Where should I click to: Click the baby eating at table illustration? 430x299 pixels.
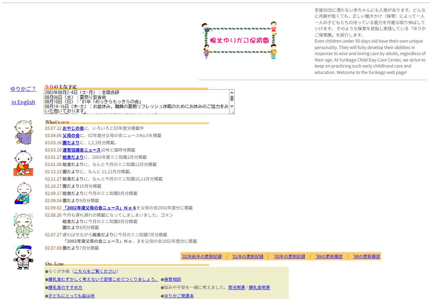[23, 163]
